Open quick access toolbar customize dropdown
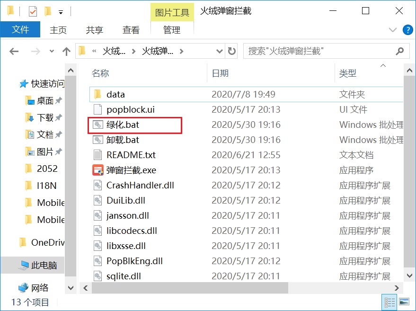Image resolution: width=416 pixels, height=311 pixels. 61,11
